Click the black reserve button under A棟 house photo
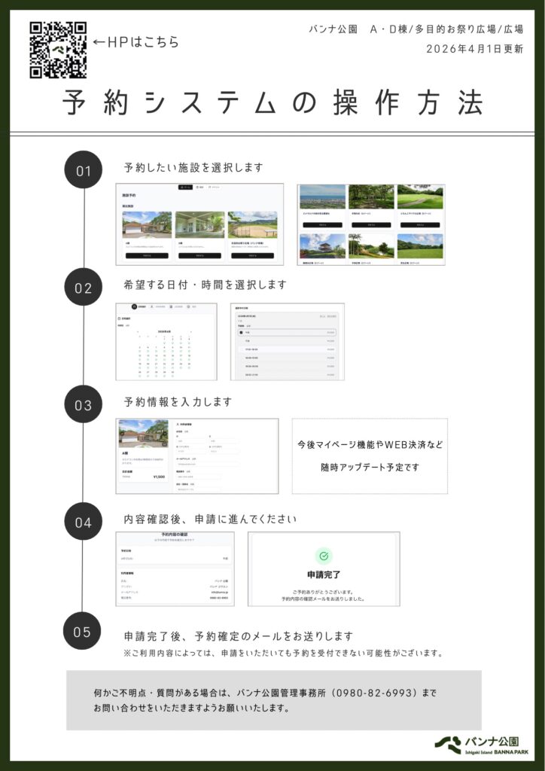The height and width of the screenshot is (771, 545). coord(147,256)
